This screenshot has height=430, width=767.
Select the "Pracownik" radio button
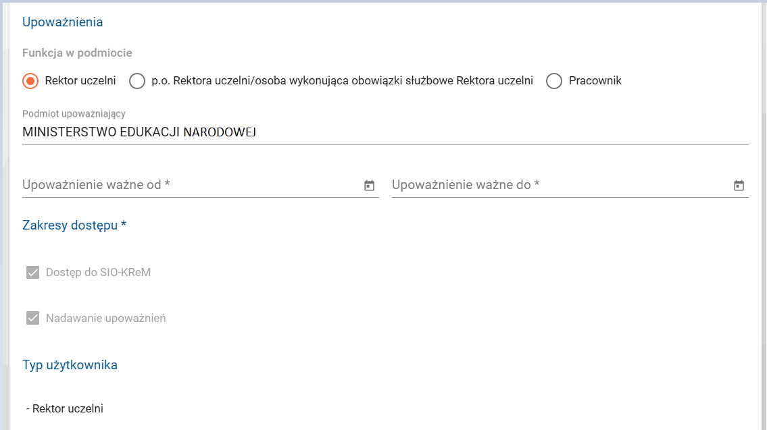click(x=554, y=80)
